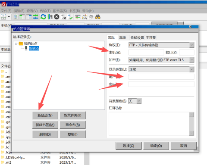Click the 连接(C) connect button
This screenshot has height=165, width=207.
[129, 146]
